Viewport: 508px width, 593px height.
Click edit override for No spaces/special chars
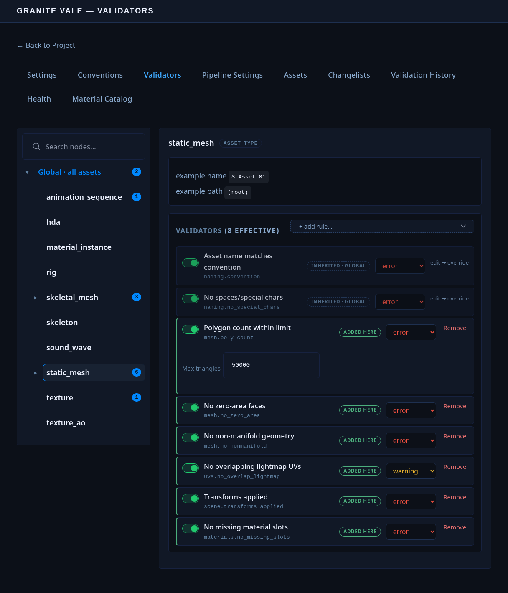click(x=450, y=298)
